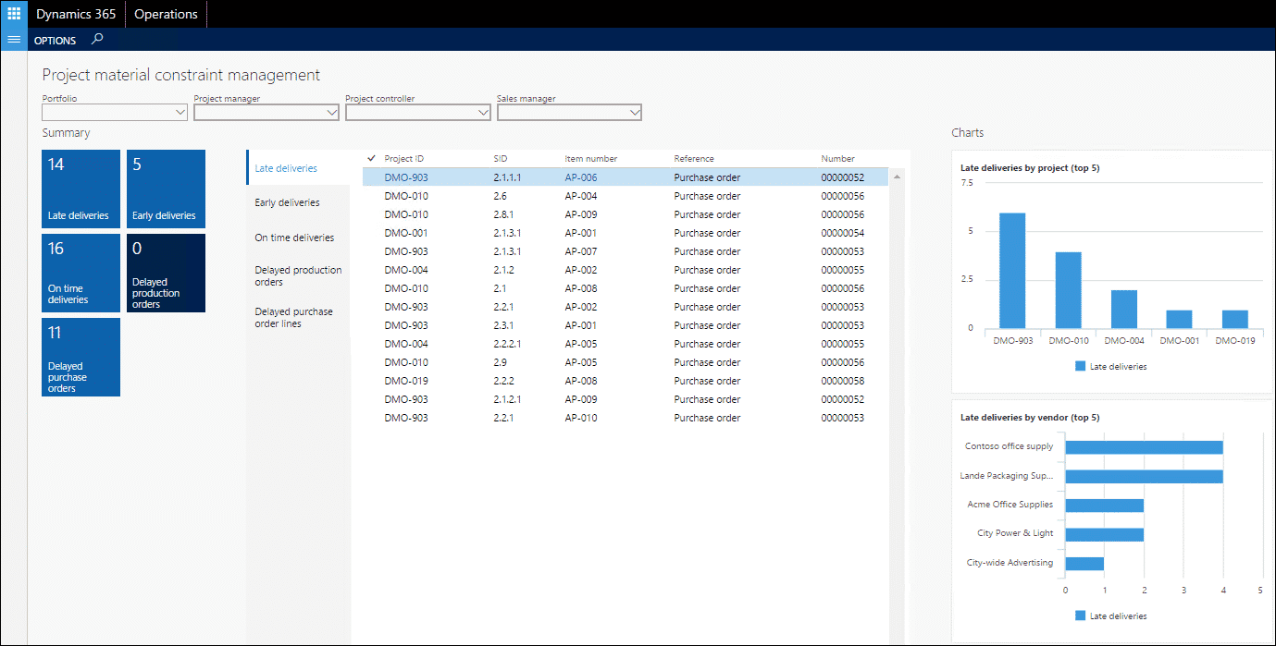This screenshot has height=646, width=1276.
Task: Click the number cell 00000054
Action: [842, 233]
